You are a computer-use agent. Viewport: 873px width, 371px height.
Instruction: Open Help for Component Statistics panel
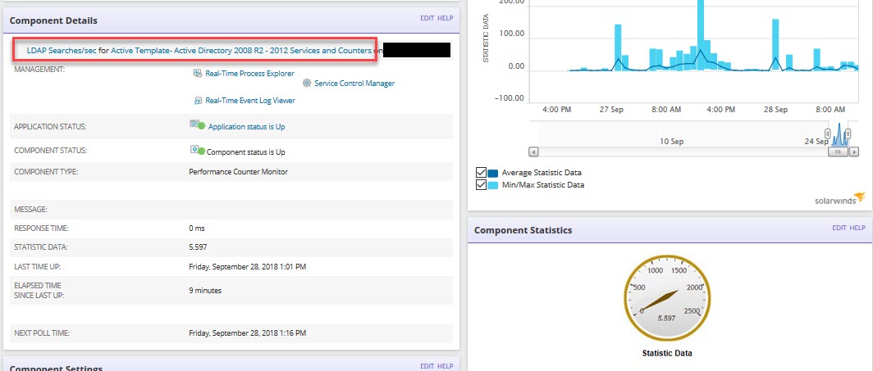[x=857, y=228]
